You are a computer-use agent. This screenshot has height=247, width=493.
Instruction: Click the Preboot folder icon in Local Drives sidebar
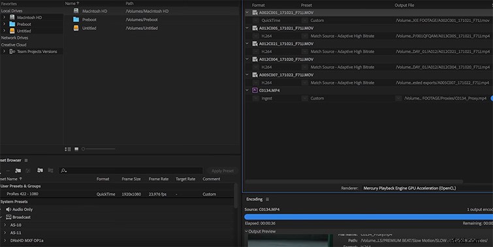pyautogui.click(x=12, y=24)
